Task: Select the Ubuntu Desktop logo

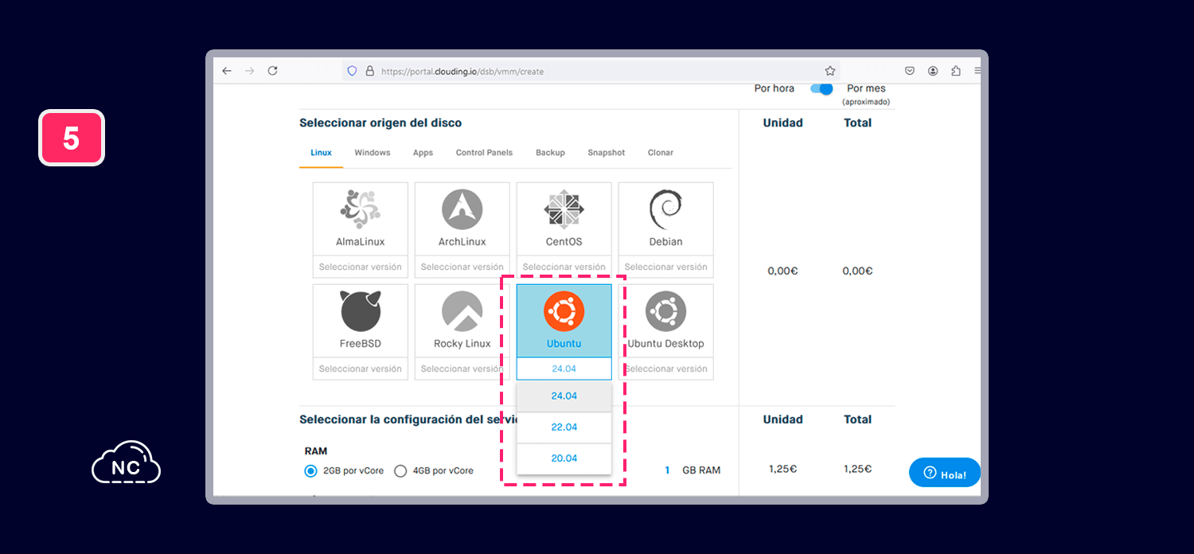Action: click(665, 311)
